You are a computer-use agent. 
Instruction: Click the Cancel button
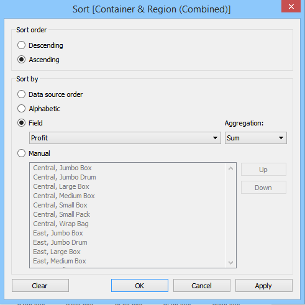point(202,286)
